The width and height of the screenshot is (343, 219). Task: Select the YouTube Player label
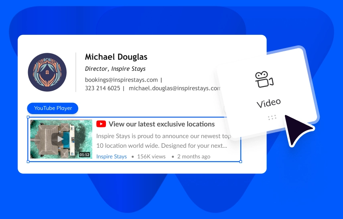pos(53,108)
